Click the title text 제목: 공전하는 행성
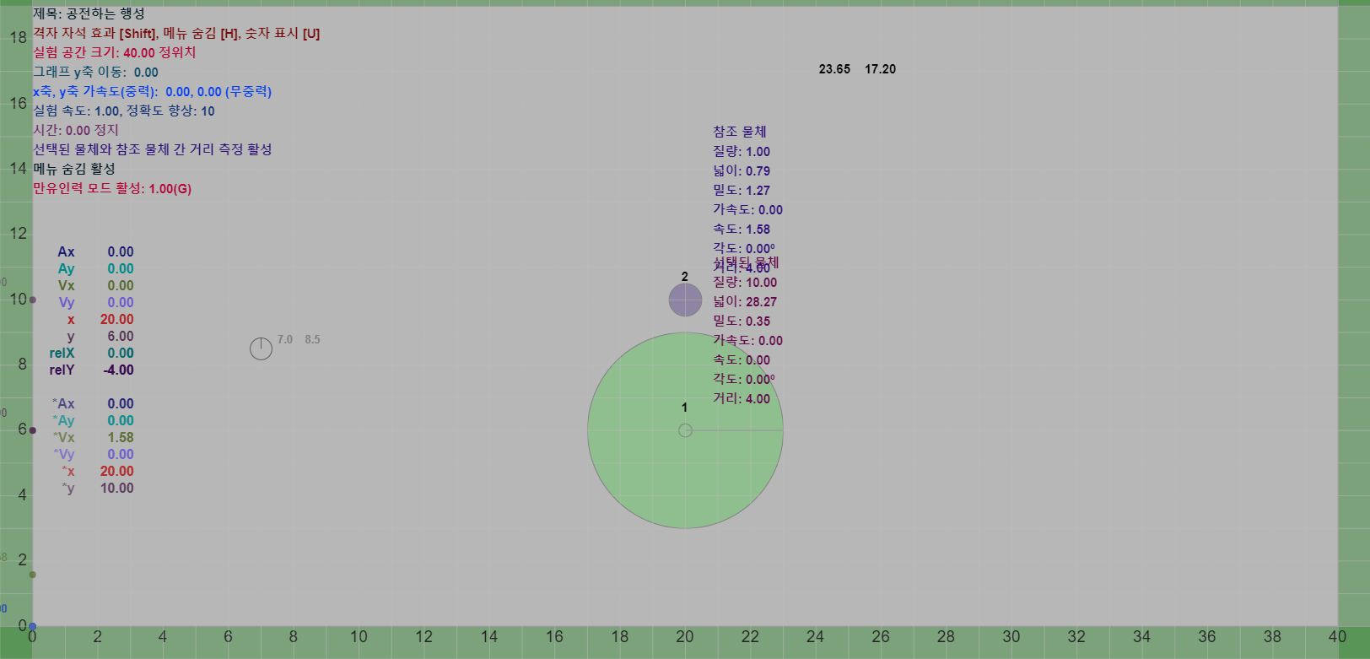 pyautogui.click(x=89, y=14)
